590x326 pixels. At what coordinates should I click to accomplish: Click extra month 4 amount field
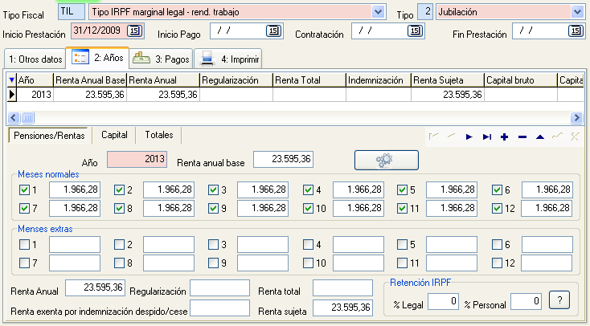pos(359,244)
